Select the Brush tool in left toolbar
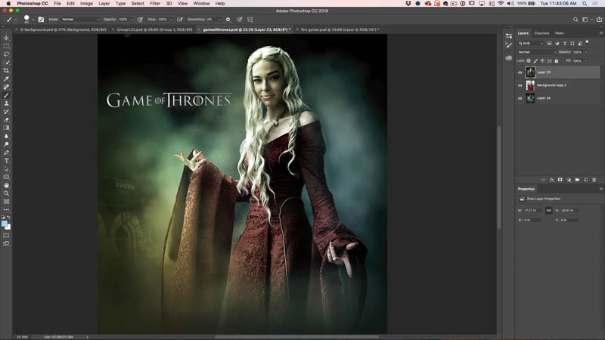The width and height of the screenshot is (605, 340). pos(6,95)
